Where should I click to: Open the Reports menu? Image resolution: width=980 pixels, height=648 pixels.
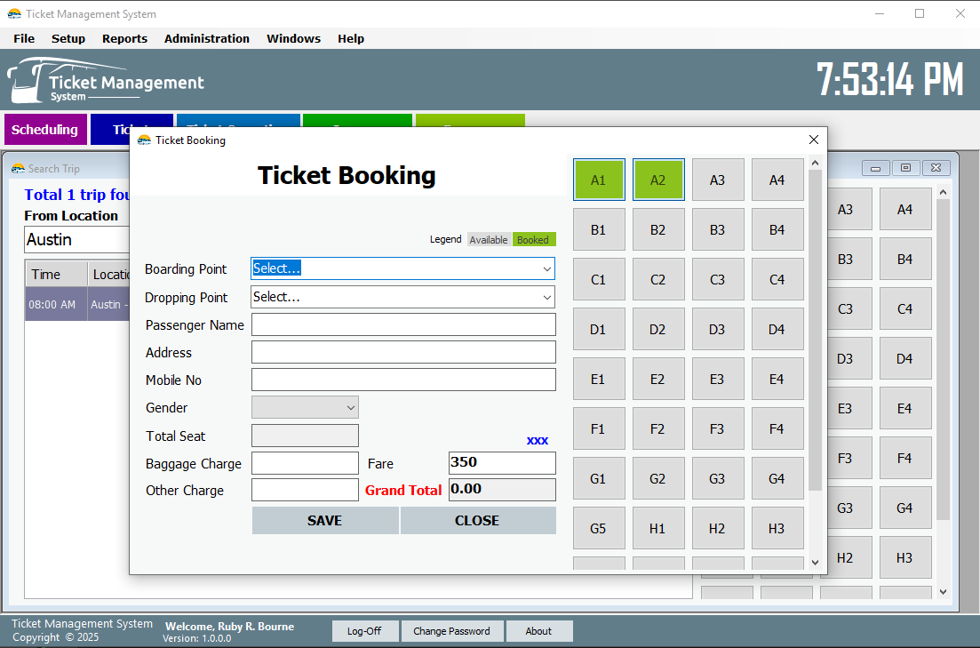(124, 38)
